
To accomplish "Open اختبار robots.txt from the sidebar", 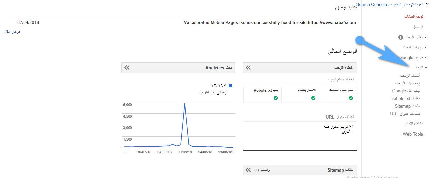I will click(x=406, y=98).
